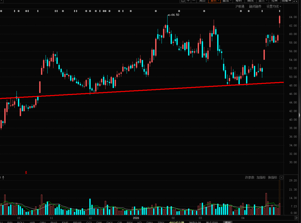The height and width of the screenshot is (223, 301).
Task: Click the 改参数 link
Action: pyautogui.click(x=250, y=177)
